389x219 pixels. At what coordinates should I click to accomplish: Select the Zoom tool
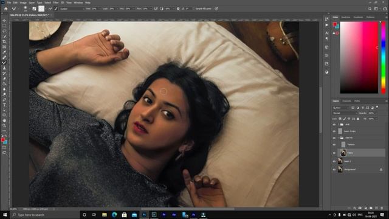coord(4,126)
